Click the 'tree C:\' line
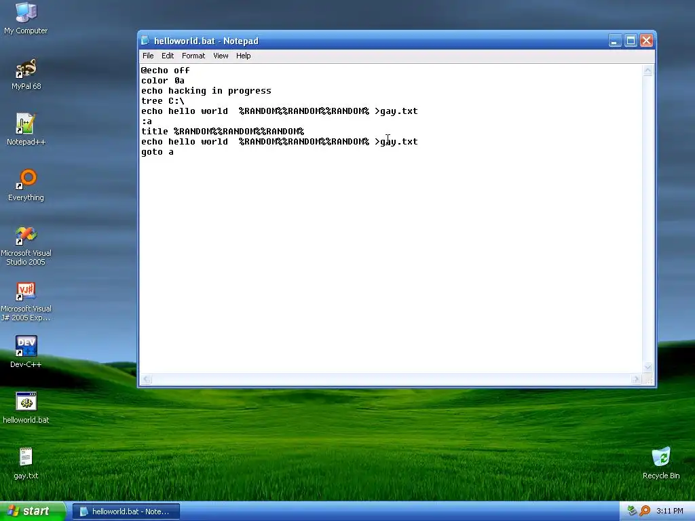The height and width of the screenshot is (521, 695). (163, 101)
